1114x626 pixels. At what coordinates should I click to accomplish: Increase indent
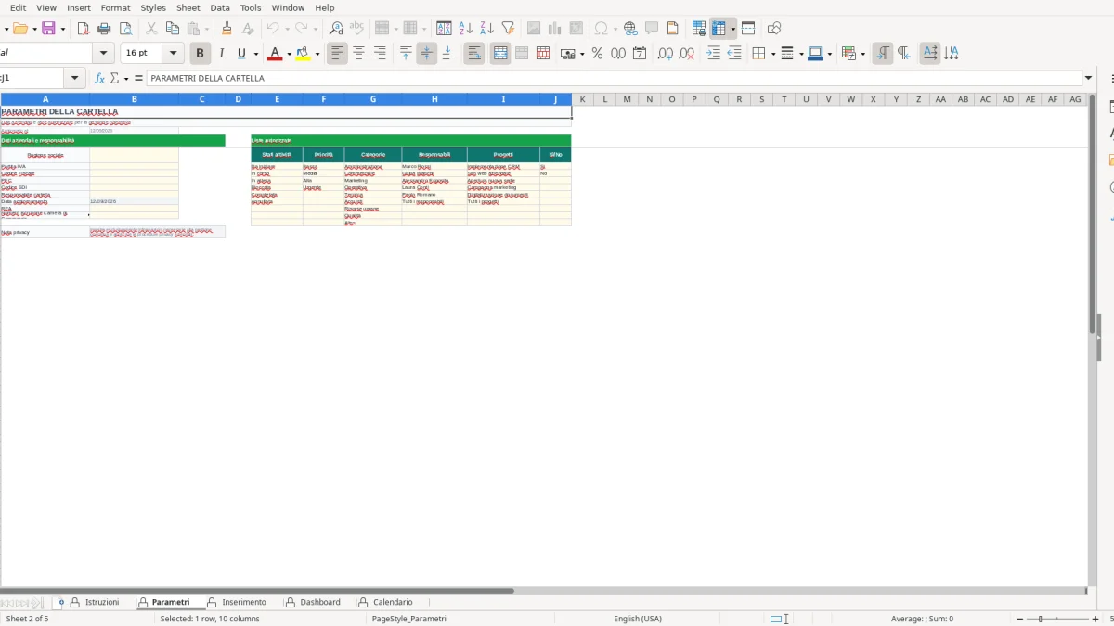click(x=713, y=54)
